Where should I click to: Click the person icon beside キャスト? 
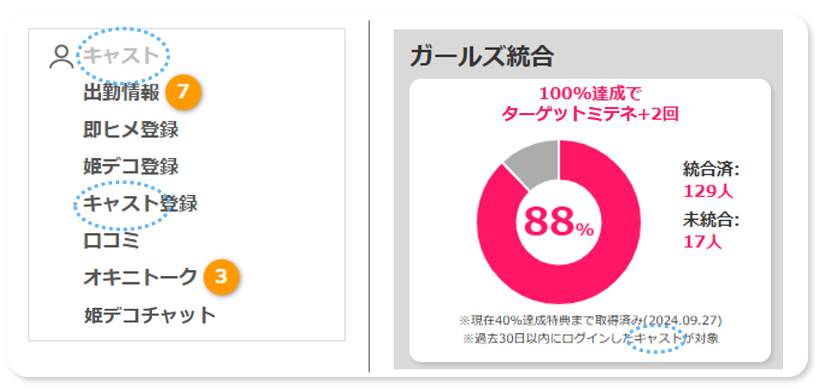pyautogui.click(x=61, y=57)
